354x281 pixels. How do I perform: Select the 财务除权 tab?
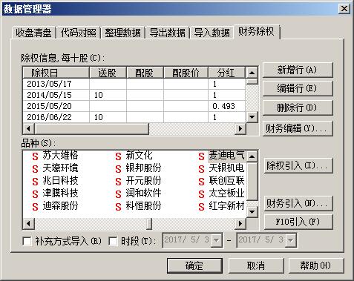click(x=256, y=32)
